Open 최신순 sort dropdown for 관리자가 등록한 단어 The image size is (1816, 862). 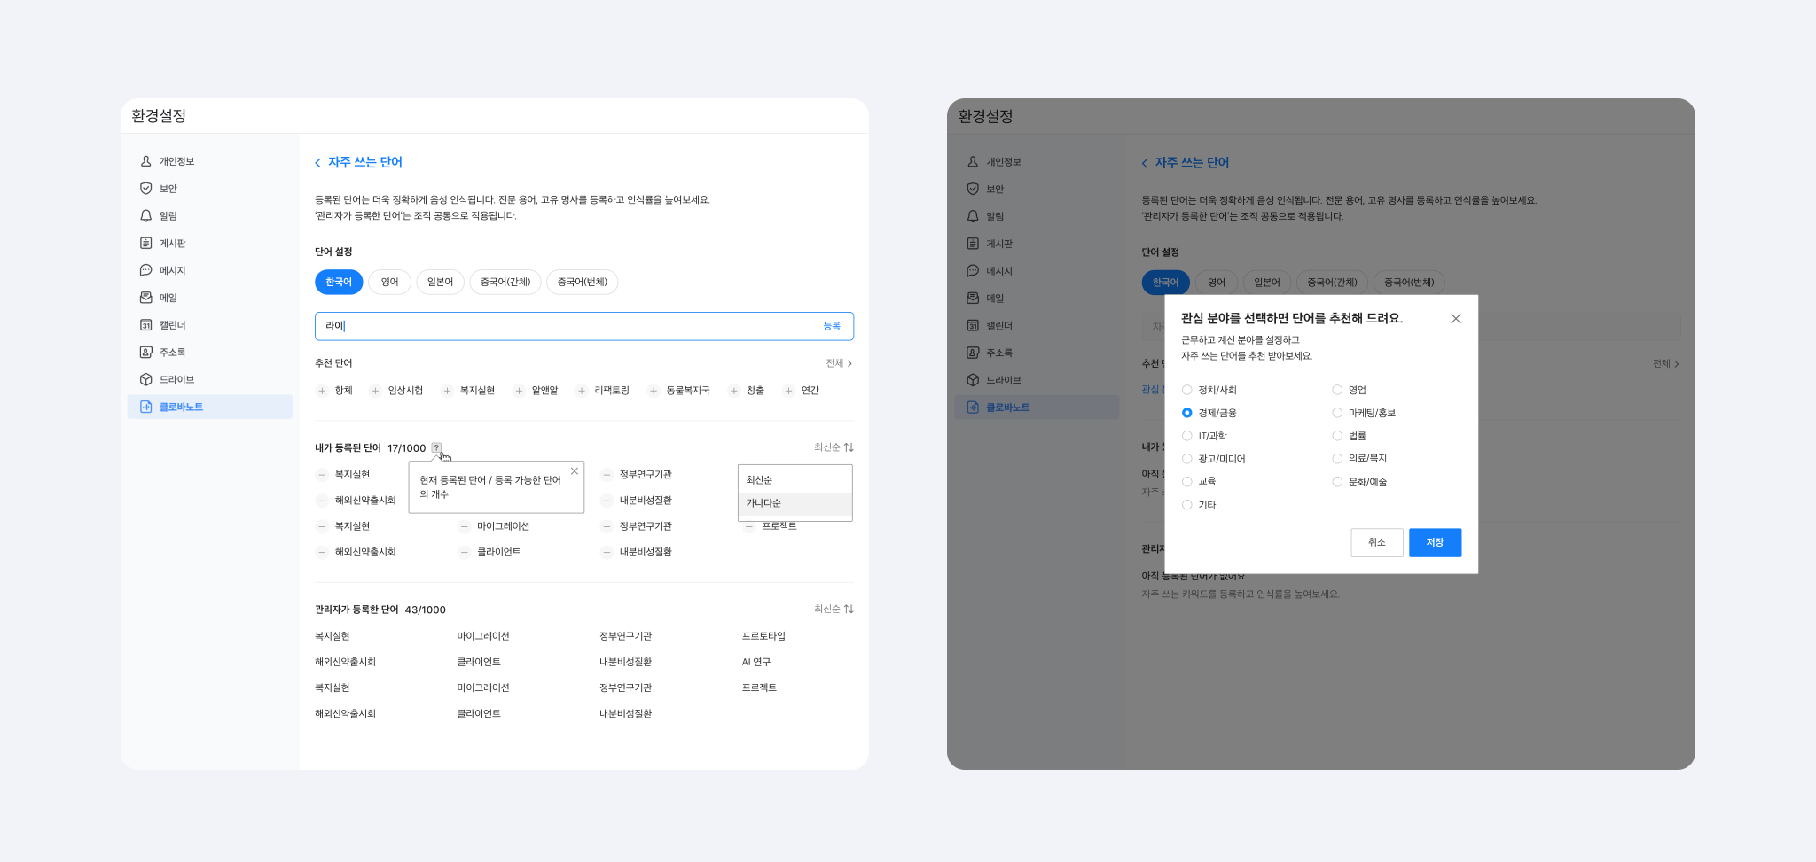tap(834, 610)
